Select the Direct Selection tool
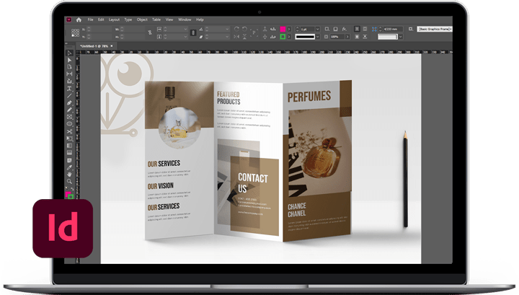This screenshot has width=519, height=295. [x=69, y=61]
